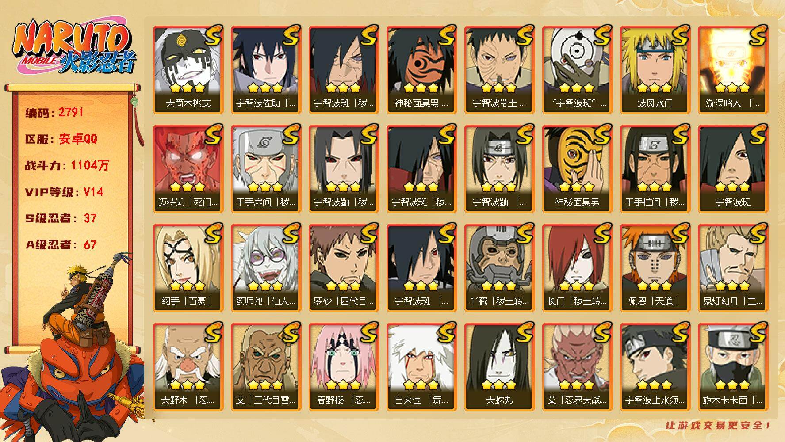
Task: Open the 迈特凯「死门」 character card
Action: click(x=188, y=169)
